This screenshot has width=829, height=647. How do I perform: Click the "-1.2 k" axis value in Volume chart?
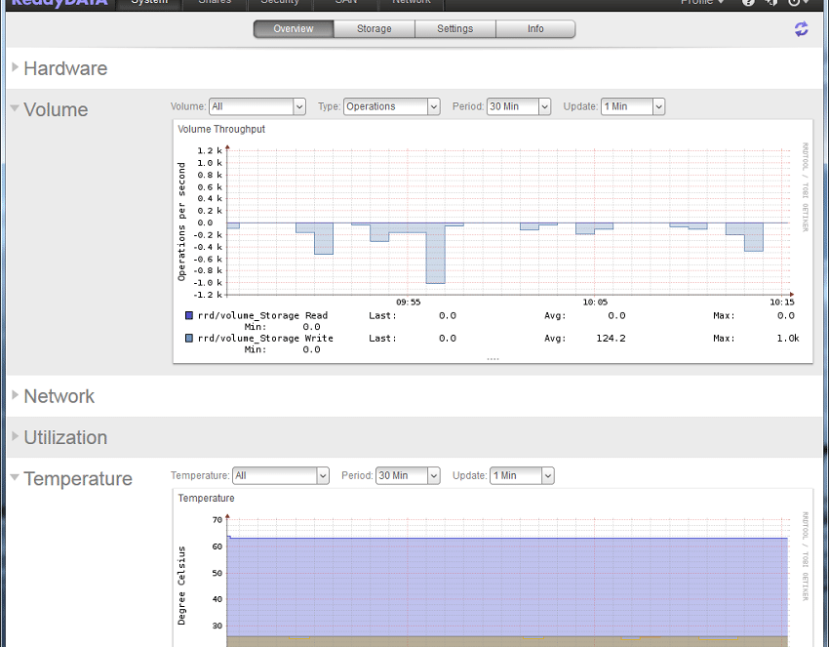207,295
